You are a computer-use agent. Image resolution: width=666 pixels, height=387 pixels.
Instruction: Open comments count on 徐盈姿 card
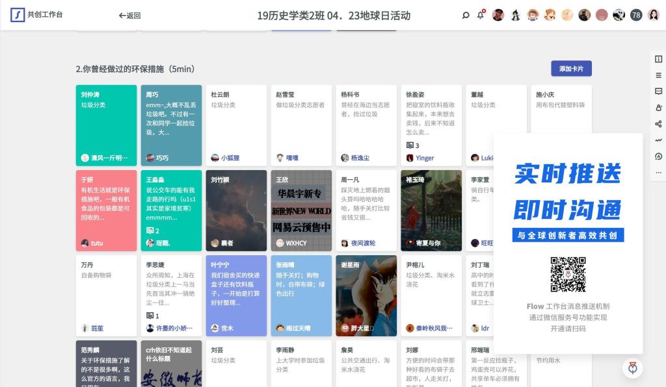[413, 145]
